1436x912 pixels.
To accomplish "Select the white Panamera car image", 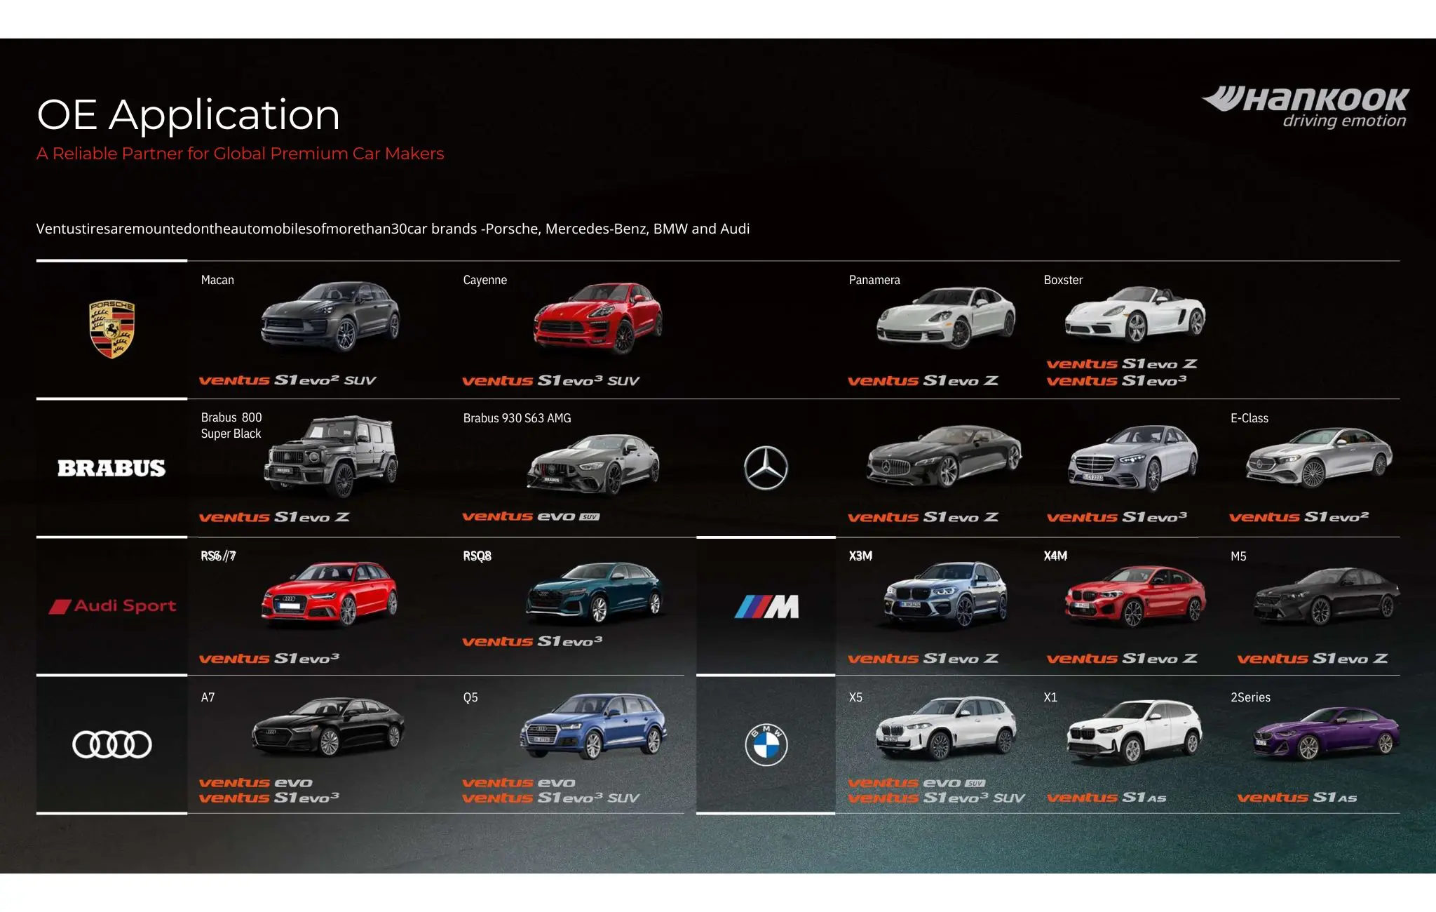I will (x=946, y=318).
